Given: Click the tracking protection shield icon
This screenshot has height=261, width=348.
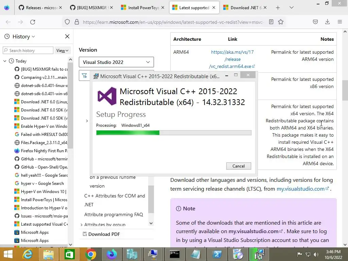Looking at the screenshot, I should click(67, 22).
